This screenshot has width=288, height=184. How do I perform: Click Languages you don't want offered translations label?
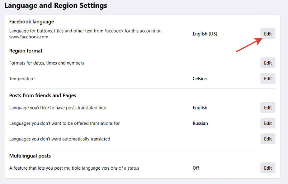64,124
